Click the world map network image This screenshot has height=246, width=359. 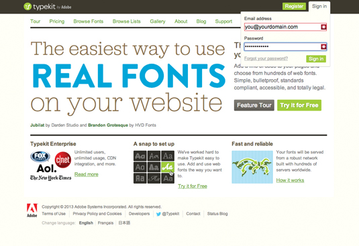(x=252, y=167)
